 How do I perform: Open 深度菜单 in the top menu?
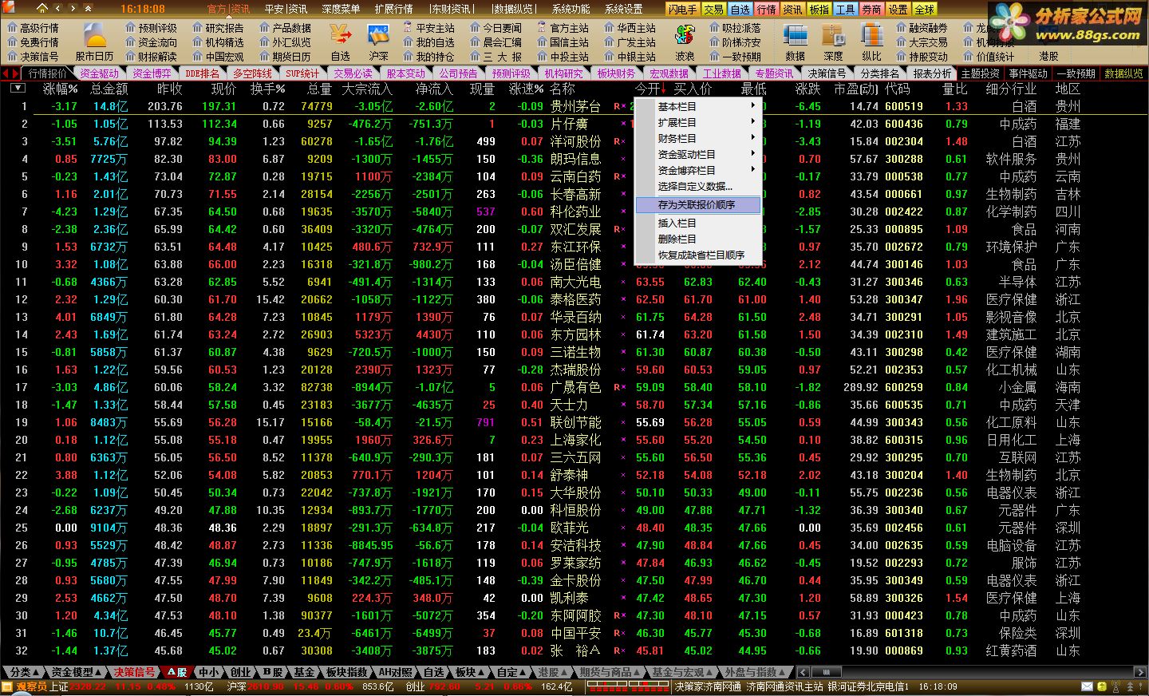(341, 9)
